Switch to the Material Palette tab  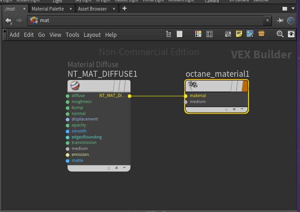coord(48,9)
